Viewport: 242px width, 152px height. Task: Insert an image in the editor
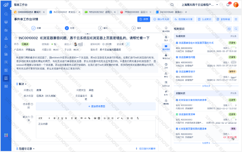95,118
